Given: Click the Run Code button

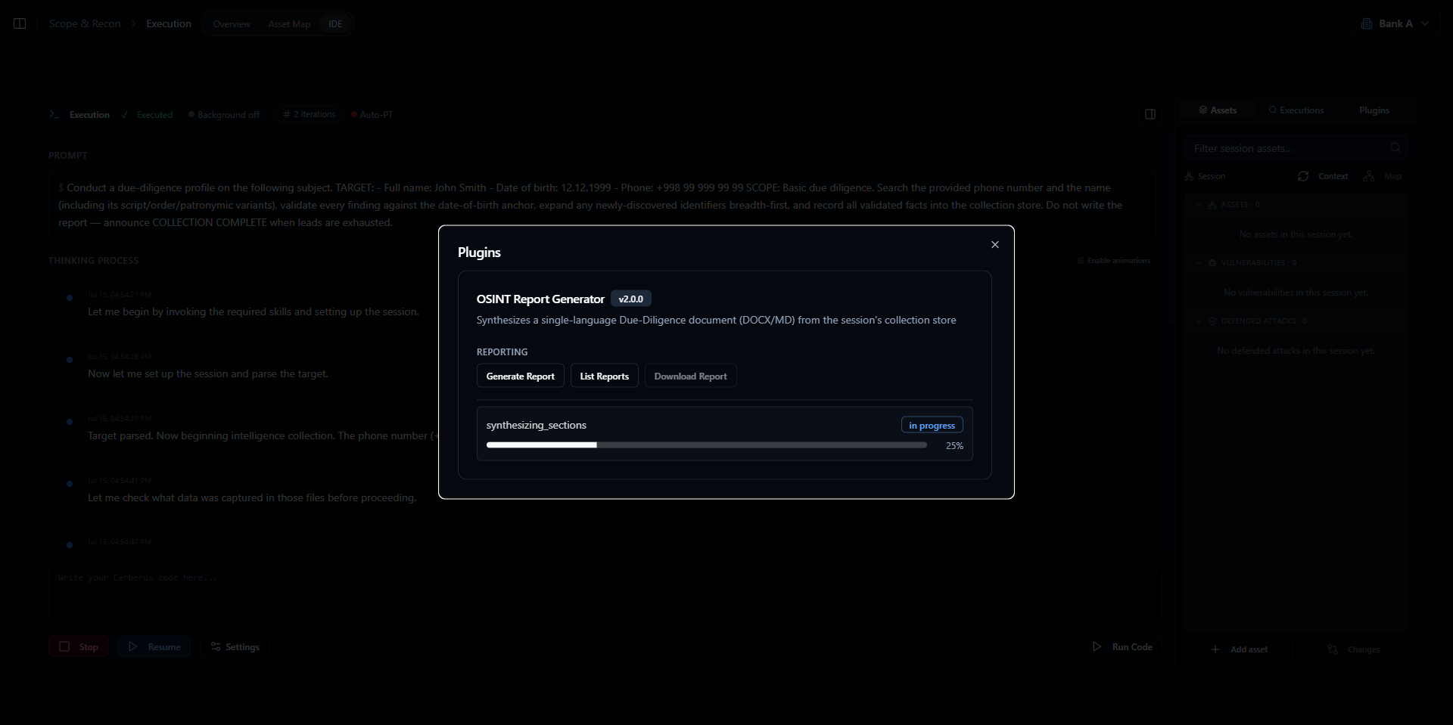Looking at the screenshot, I should [x=1122, y=647].
